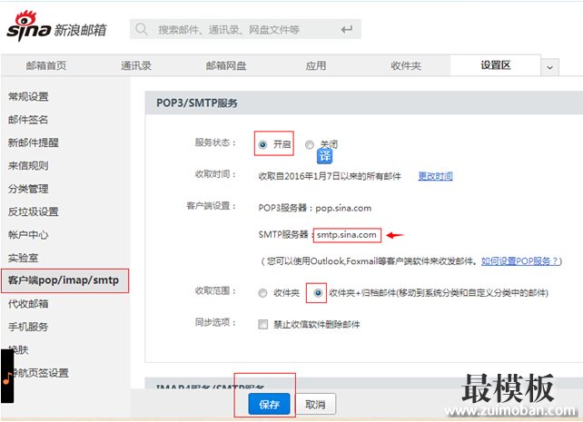This screenshot has width=583, height=422.
Task: Select the 关闭 service status radio
Action: pyautogui.click(x=310, y=144)
